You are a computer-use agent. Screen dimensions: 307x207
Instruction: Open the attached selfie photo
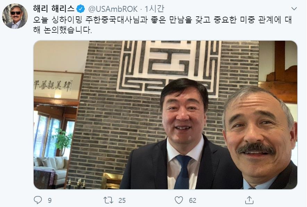165,115
